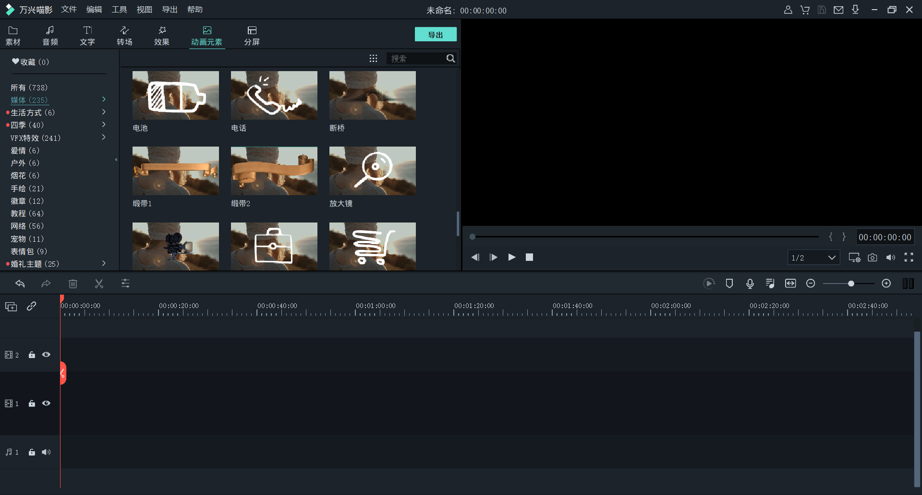Select the 放大镜 element thumbnail
Viewport: 922px width, 495px height.
point(372,171)
